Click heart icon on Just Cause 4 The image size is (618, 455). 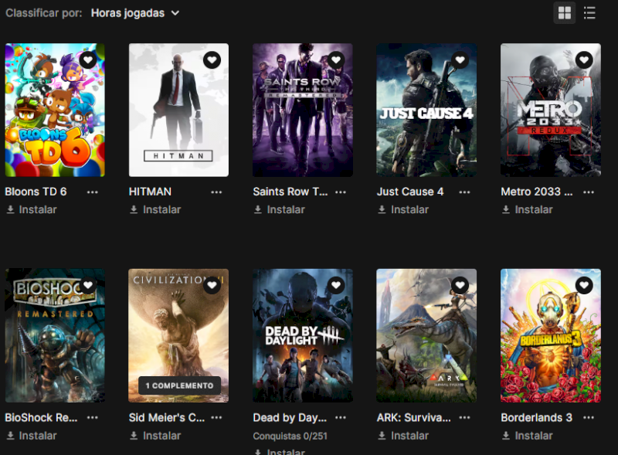(460, 59)
